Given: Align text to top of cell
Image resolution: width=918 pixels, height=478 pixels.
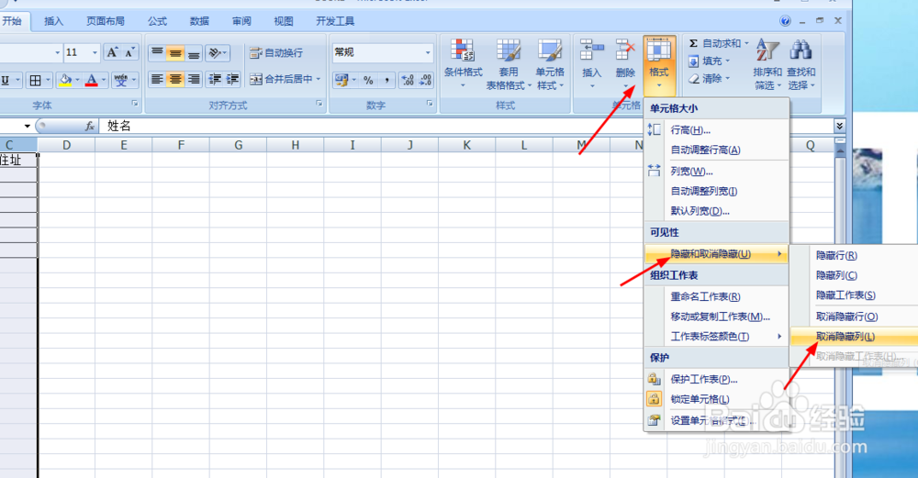Looking at the screenshot, I should [x=157, y=52].
